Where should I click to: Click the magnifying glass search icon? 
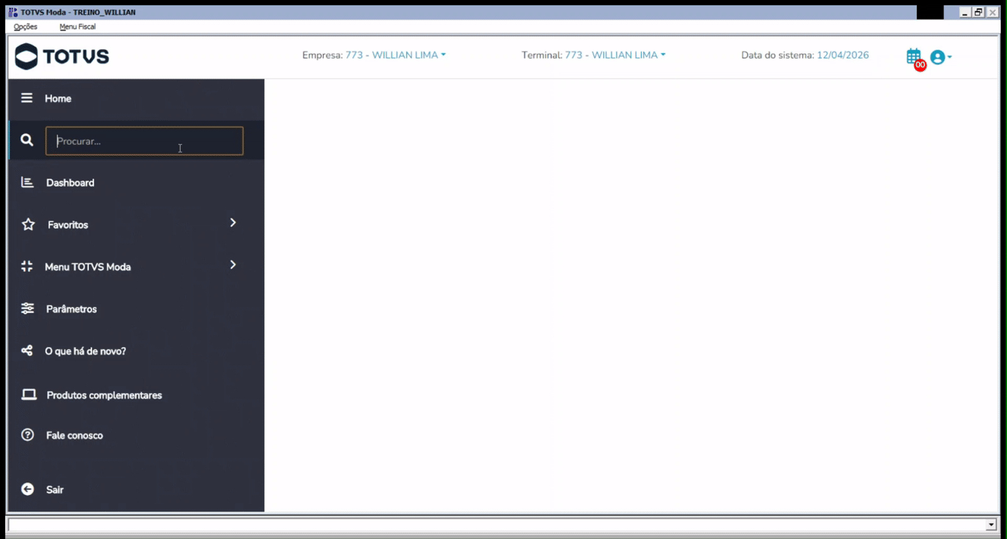(26, 140)
